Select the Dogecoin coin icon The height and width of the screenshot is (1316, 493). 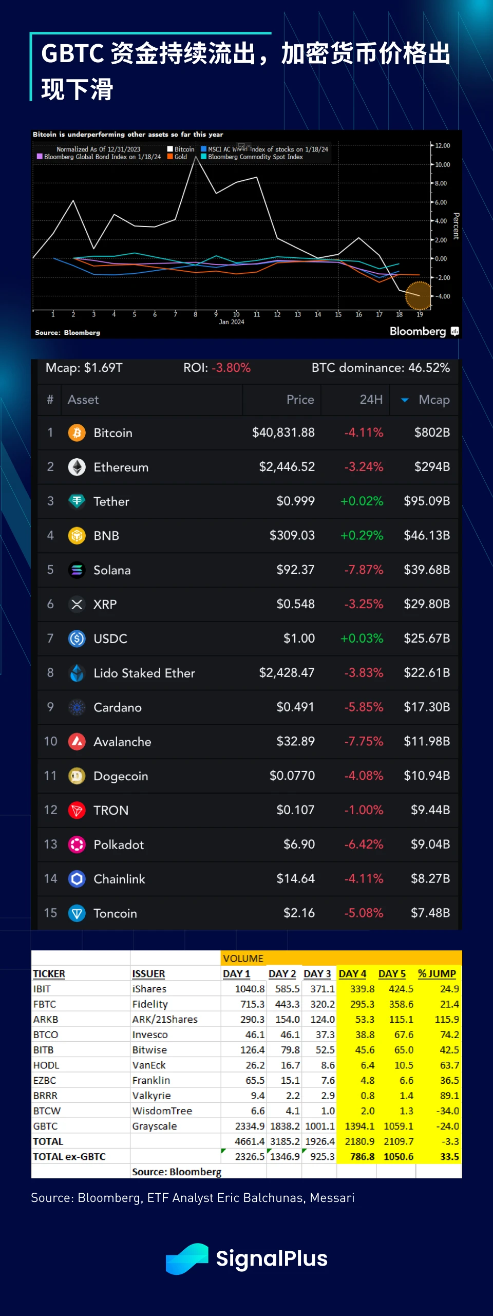pyautogui.click(x=77, y=776)
